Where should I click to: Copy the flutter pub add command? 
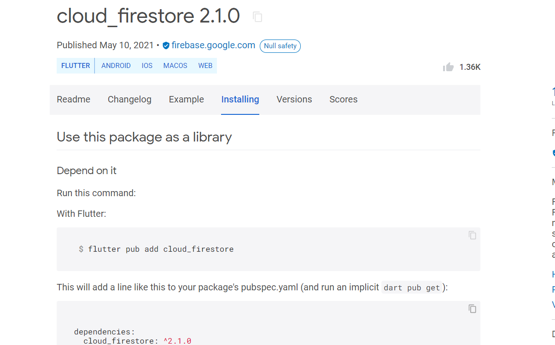pyautogui.click(x=472, y=235)
